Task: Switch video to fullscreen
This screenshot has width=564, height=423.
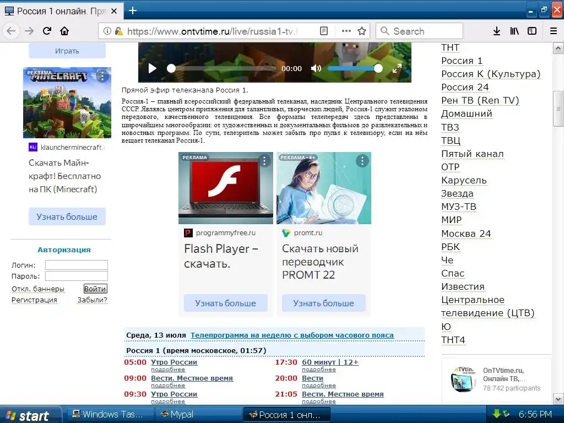Action: [x=397, y=68]
